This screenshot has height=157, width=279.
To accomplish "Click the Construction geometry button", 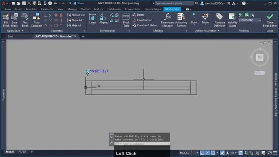I will [143, 20].
